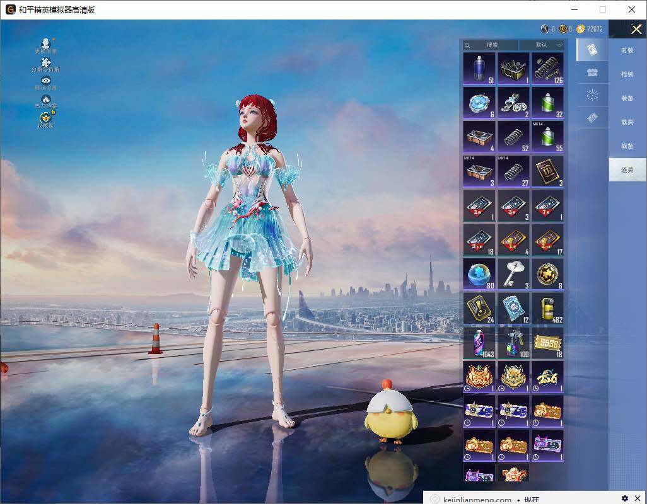Select yellow smoke grenade count 482
The height and width of the screenshot is (504, 647).
coord(547,309)
